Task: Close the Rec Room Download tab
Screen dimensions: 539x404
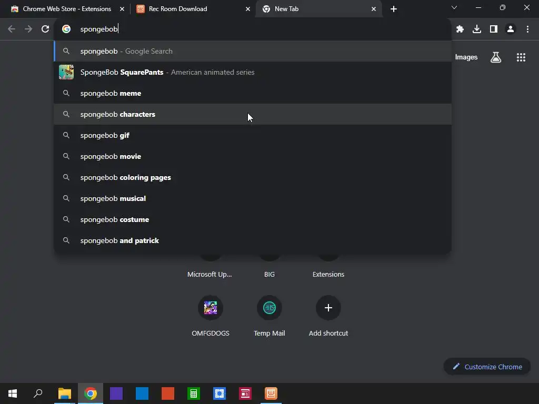Action: [x=248, y=9]
